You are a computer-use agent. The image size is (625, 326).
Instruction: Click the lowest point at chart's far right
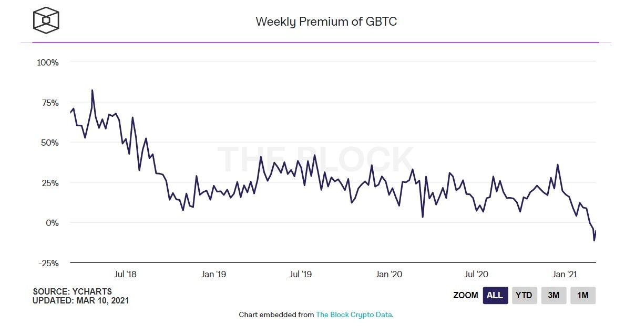coord(594,240)
